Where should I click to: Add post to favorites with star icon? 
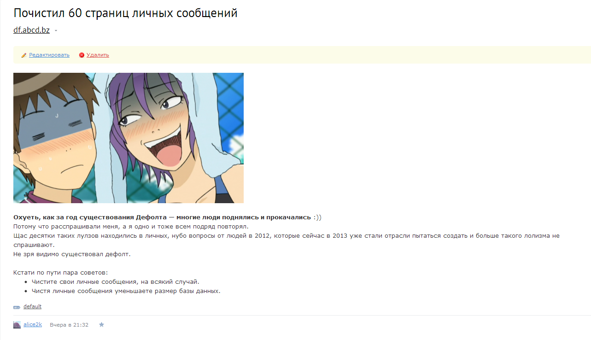(102, 325)
